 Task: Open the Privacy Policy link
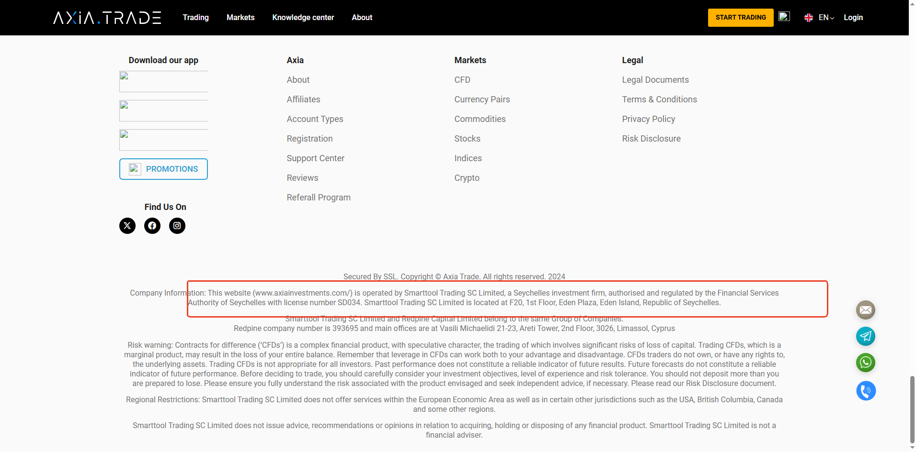point(648,119)
